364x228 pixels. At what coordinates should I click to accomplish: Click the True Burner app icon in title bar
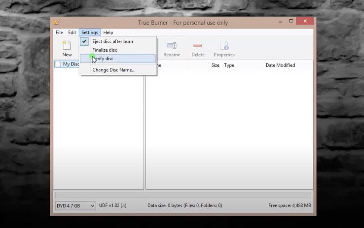tap(57, 22)
